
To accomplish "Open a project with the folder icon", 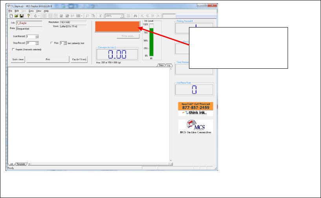I will coord(17,16).
